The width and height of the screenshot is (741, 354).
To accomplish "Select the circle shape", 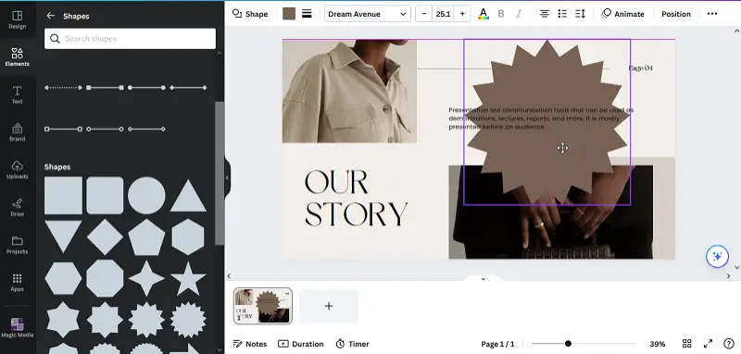I will [x=146, y=196].
